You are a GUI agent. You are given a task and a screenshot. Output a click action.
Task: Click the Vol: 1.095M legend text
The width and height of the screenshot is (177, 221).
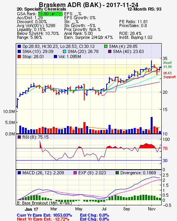pos(70,57)
